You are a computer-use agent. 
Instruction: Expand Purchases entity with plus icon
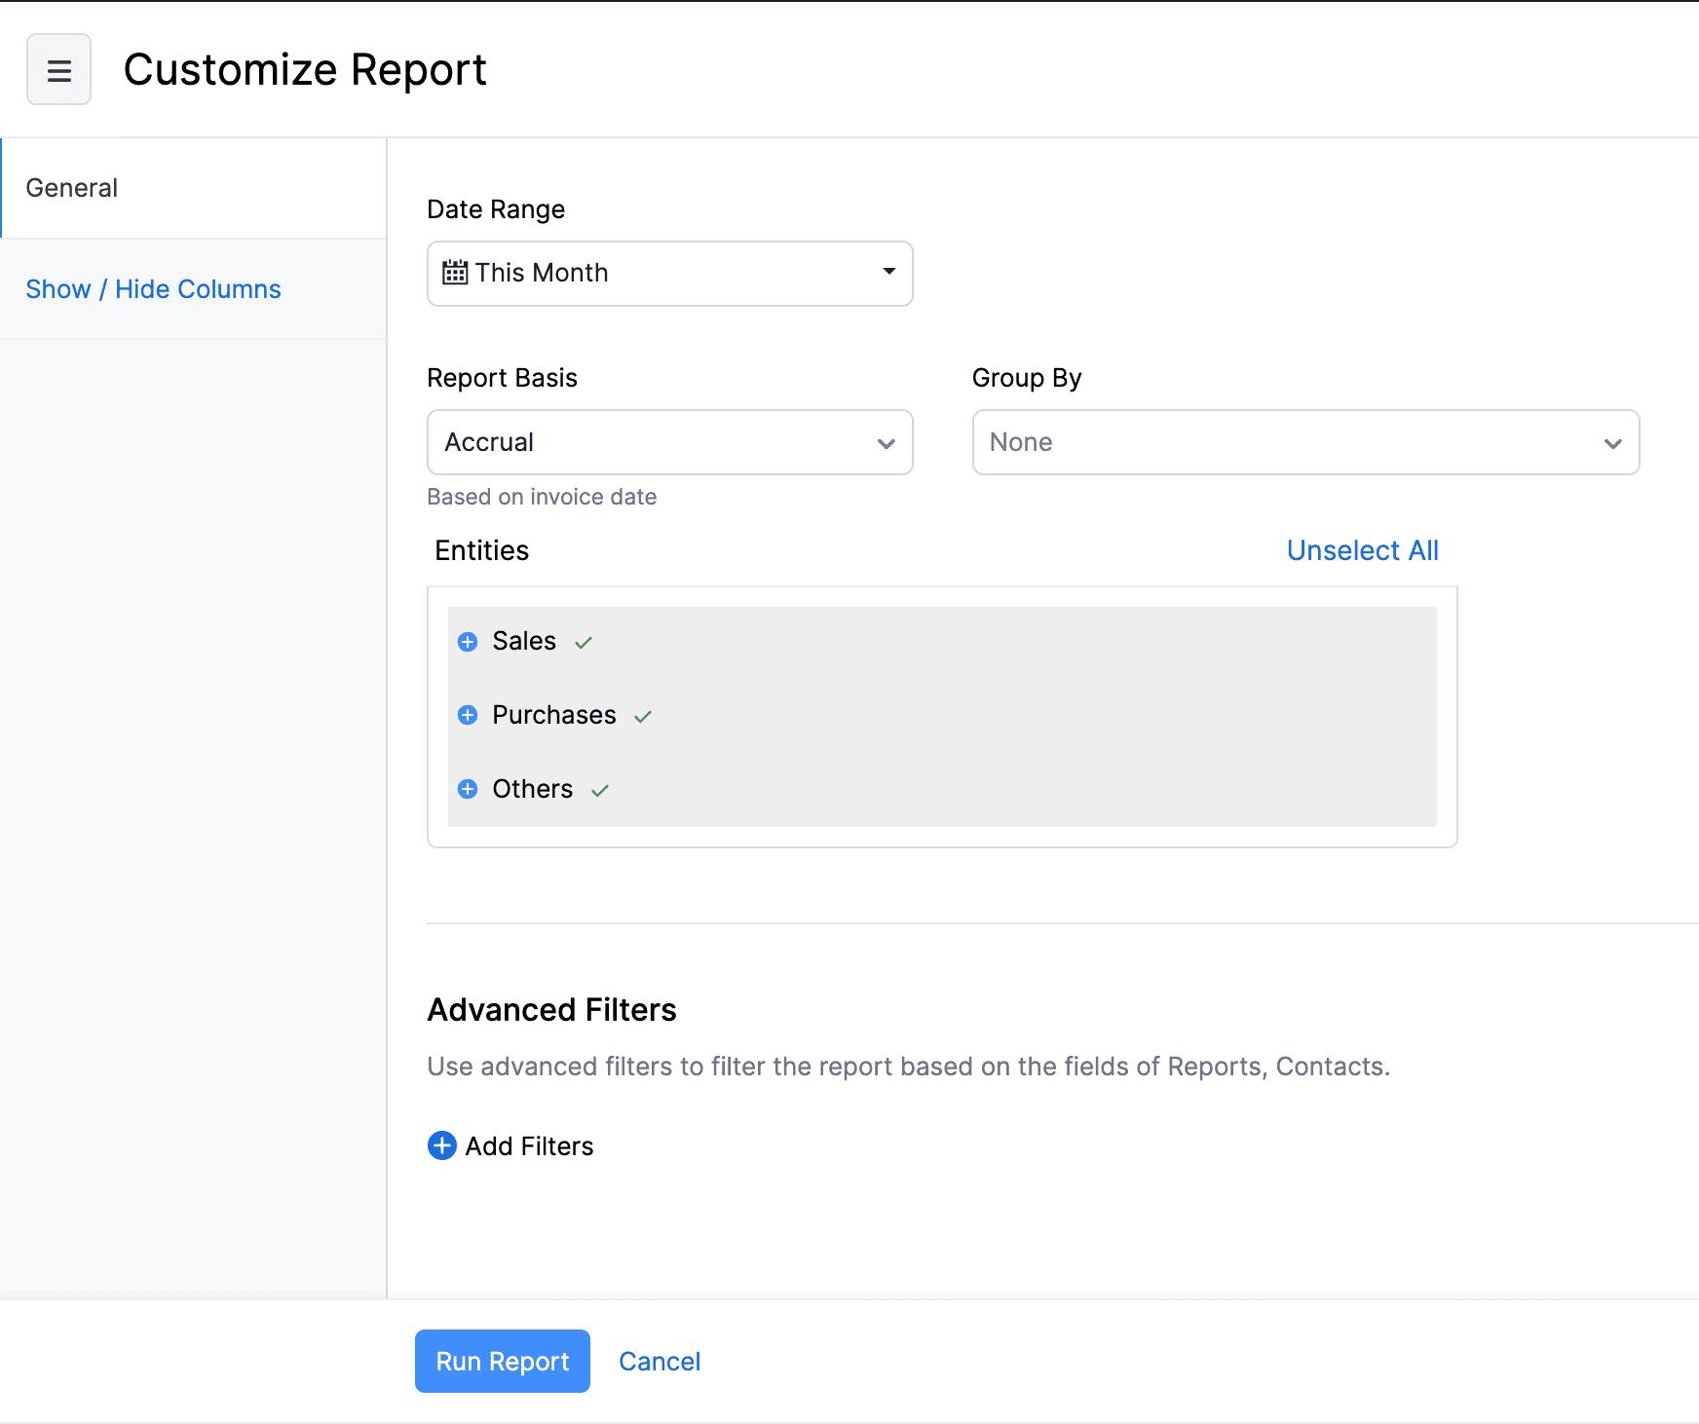coord(468,716)
